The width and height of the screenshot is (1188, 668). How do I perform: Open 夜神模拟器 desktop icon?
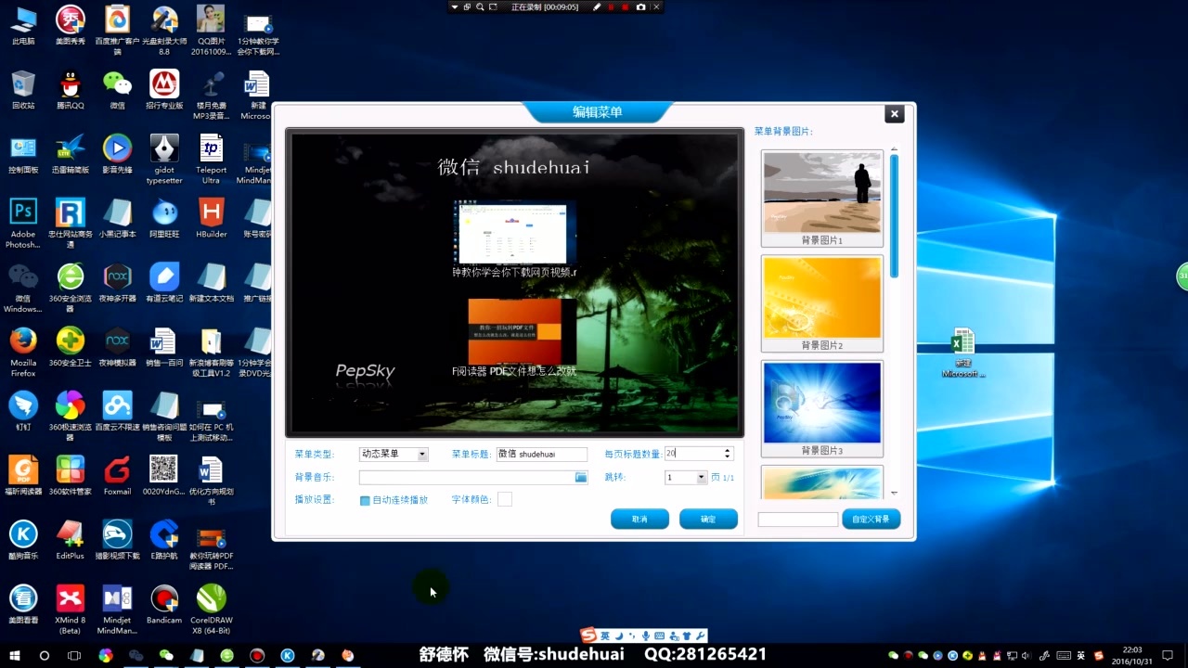pyautogui.click(x=117, y=346)
